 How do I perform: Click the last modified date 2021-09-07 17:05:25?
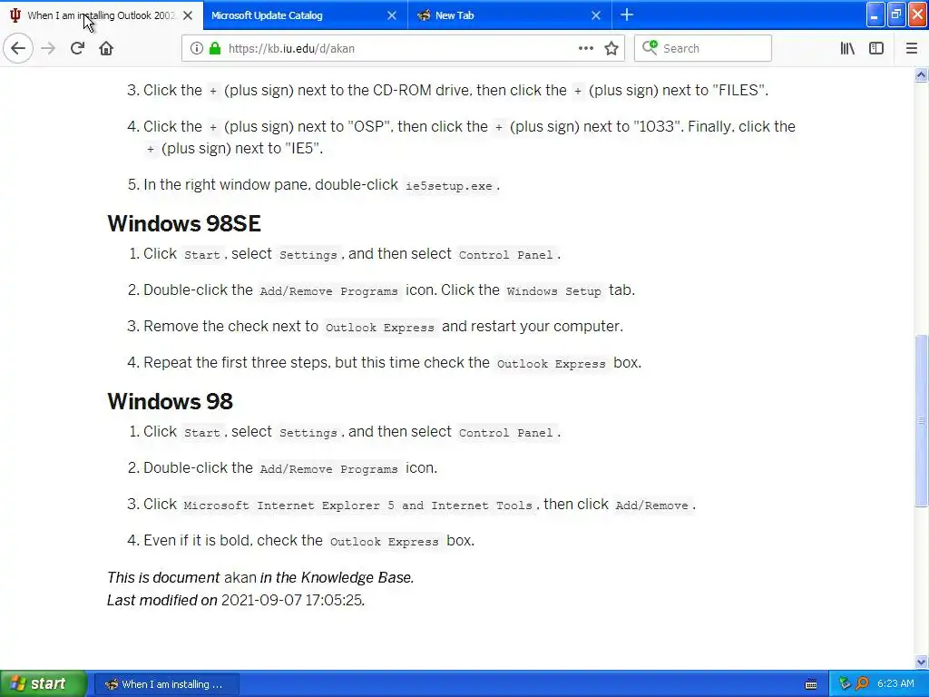pos(291,601)
